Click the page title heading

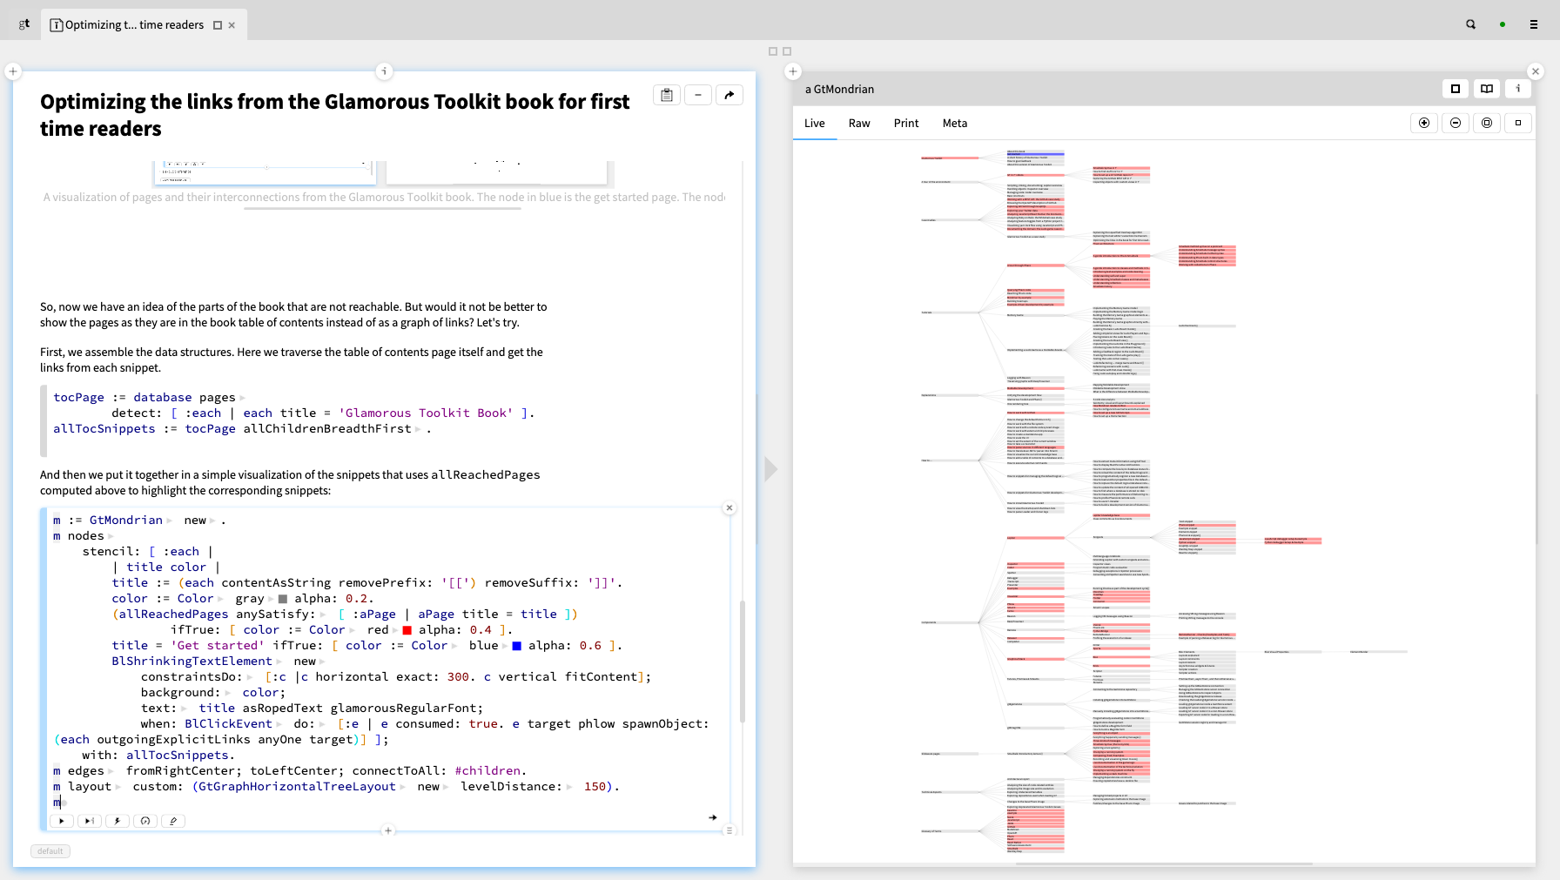point(334,115)
